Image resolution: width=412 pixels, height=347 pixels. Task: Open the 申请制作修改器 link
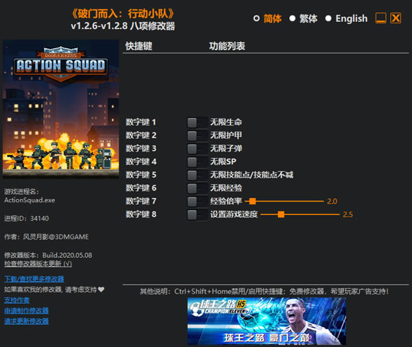click(x=26, y=311)
